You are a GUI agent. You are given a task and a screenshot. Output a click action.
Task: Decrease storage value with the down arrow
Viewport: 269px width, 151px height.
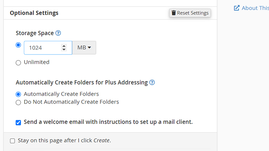[x=64, y=50]
